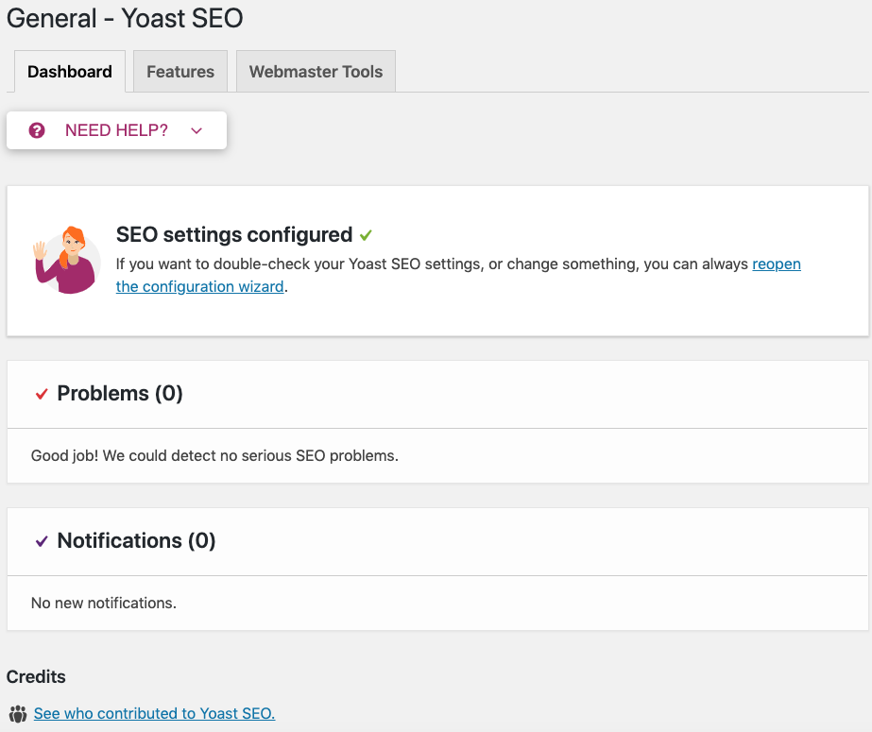Click the Yoast assistant avatar illustration
Viewport: 872px width, 732px height.
click(67, 260)
